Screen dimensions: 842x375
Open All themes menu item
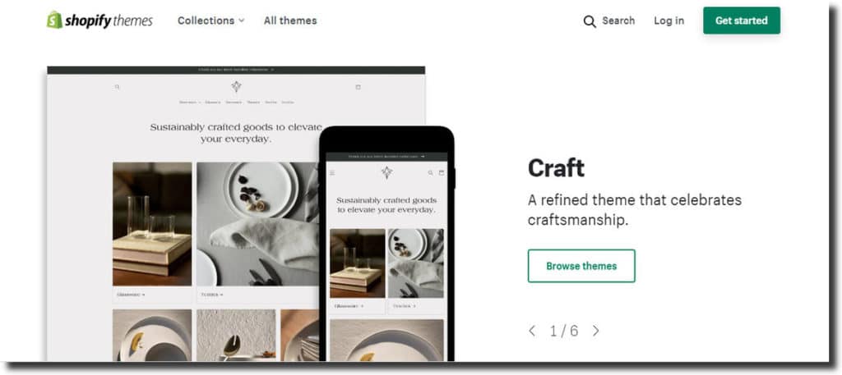coord(290,21)
